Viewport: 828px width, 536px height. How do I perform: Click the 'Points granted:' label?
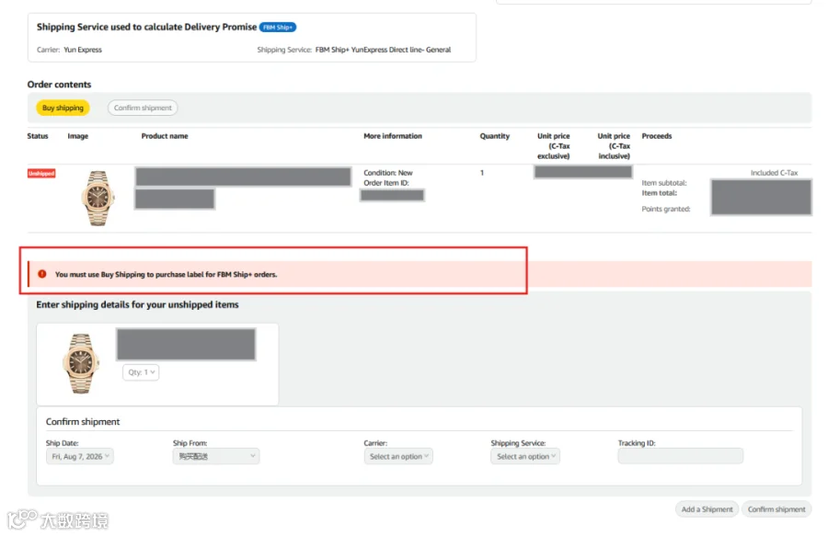tap(665, 209)
